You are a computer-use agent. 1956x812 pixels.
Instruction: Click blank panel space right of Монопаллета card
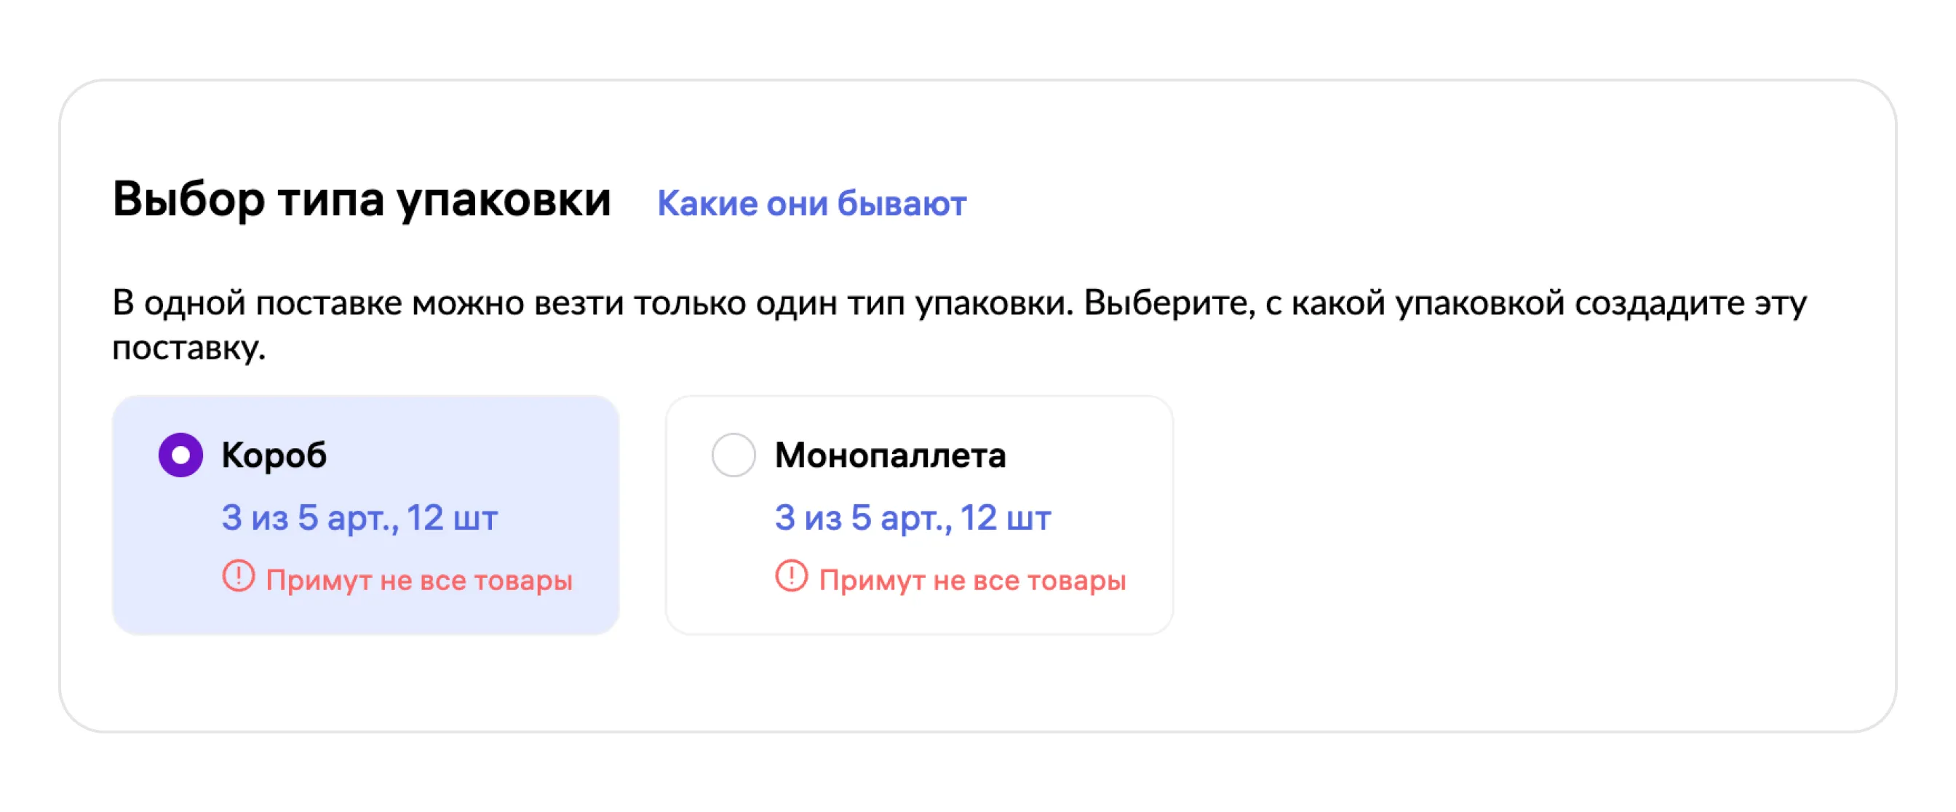(1519, 516)
